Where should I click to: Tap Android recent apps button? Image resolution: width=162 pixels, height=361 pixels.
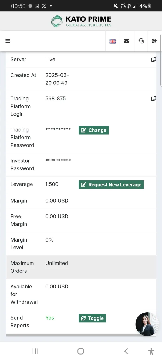pos(35,351)
